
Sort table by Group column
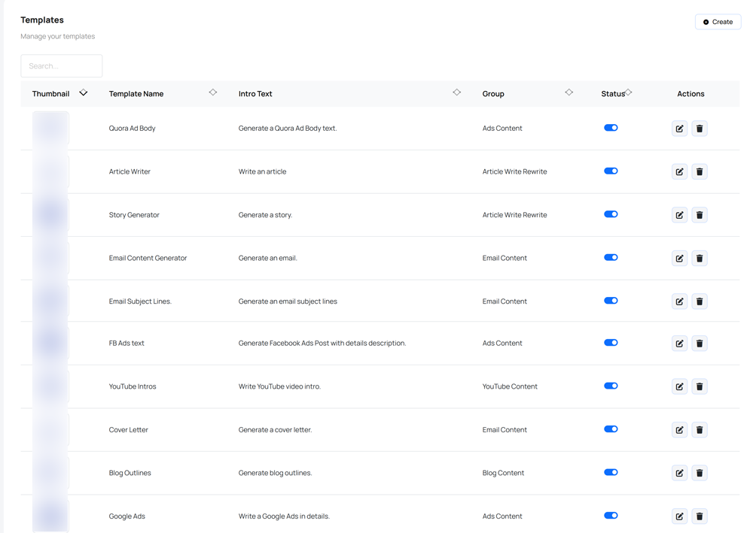pyautogui.click(x=569, y=92)
